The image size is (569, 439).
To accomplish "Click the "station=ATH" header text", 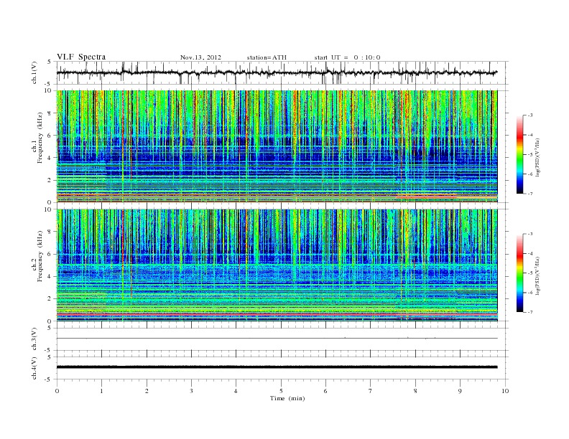I will coord(267,57).
